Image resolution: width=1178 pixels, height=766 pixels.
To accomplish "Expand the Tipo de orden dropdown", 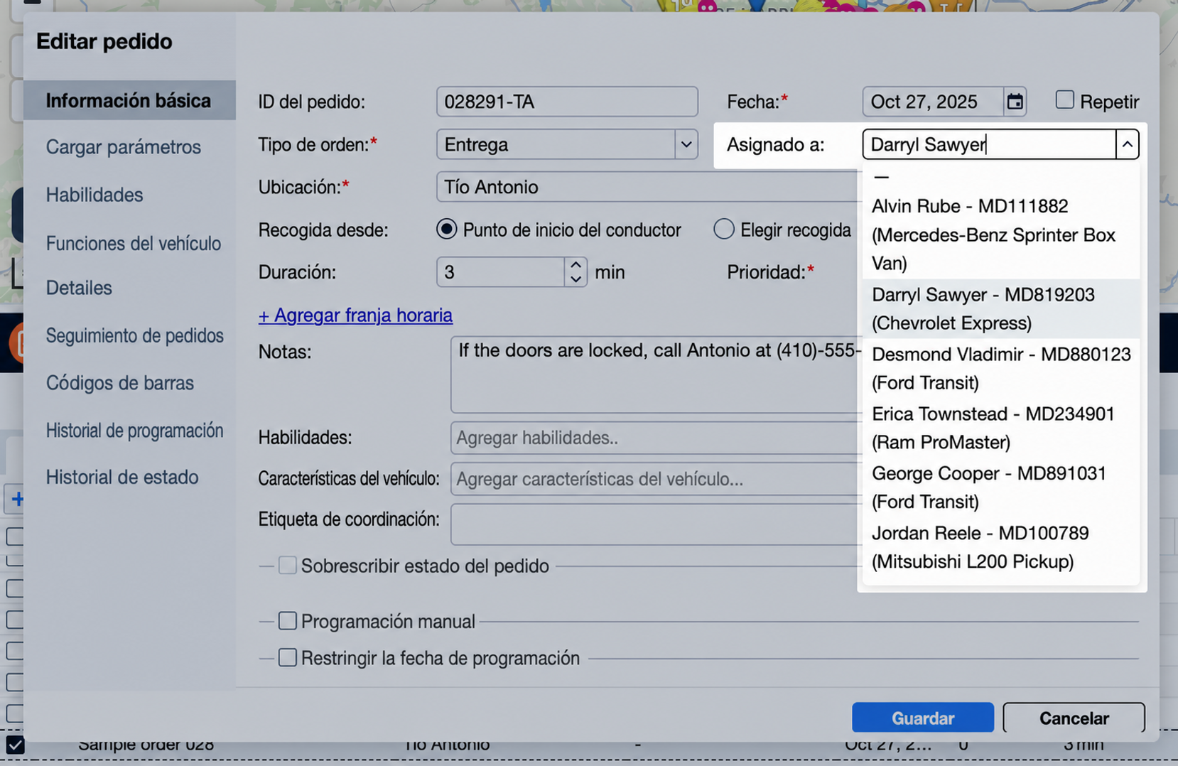I will tap(686, 144).
